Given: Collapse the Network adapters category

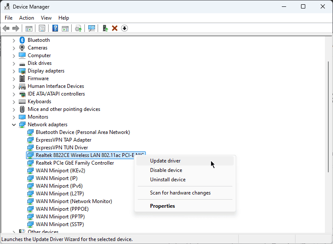Looking at the screenshot, I should click(14, 125).
